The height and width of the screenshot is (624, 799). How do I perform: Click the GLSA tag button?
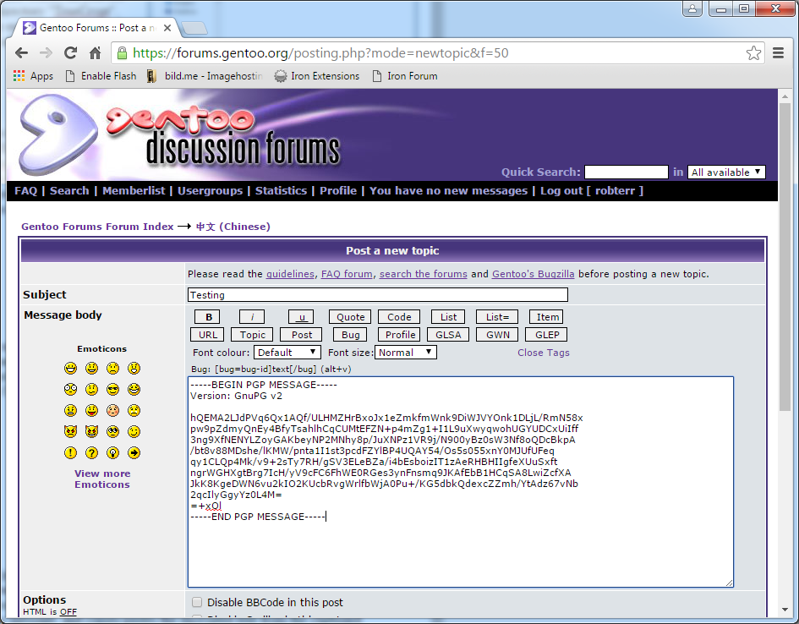click(448, 335)
